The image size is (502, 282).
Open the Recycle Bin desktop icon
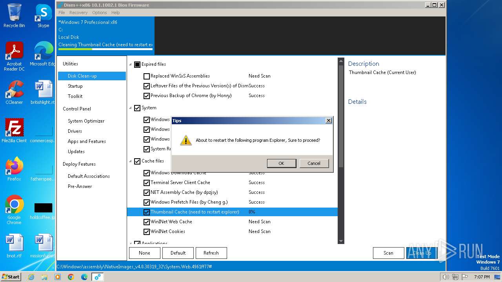click(x=14, y=16)
